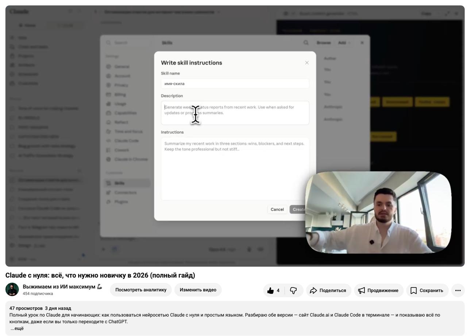Select Usage in the settings sidebar
Viewport: 467px width, 336px height.
[x=120, y=104]
